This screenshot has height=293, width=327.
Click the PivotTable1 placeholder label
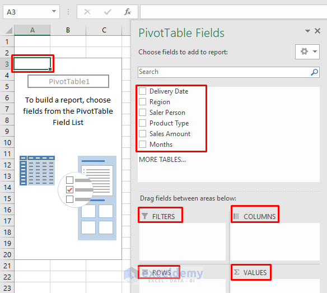[x=68, y=81]
